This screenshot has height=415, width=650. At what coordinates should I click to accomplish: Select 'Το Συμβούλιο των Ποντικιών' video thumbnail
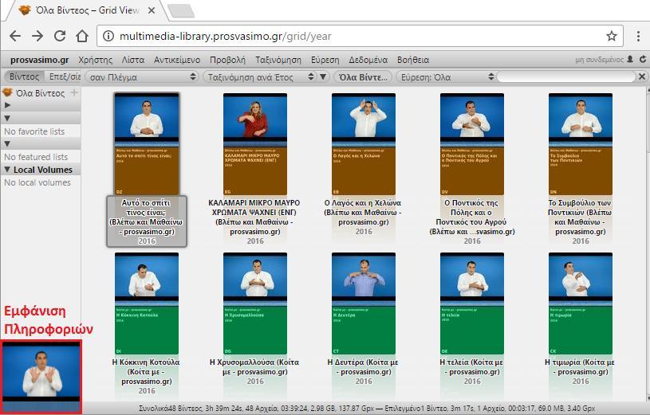pyautogui.click(x=581, y=143)
